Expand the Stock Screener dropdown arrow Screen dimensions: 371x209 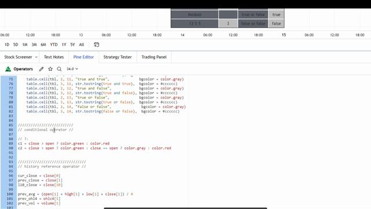click(36, 57)
